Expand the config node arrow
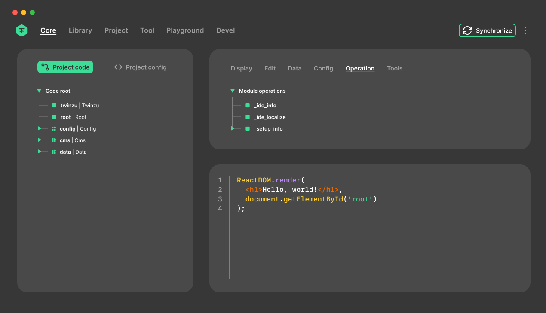This screenshot has width=546, height=313. [40, 128]
